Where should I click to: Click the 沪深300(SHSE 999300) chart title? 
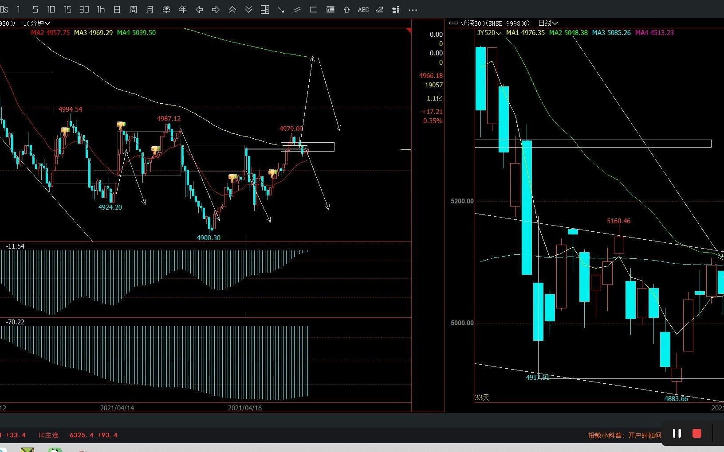coord(496,23)
